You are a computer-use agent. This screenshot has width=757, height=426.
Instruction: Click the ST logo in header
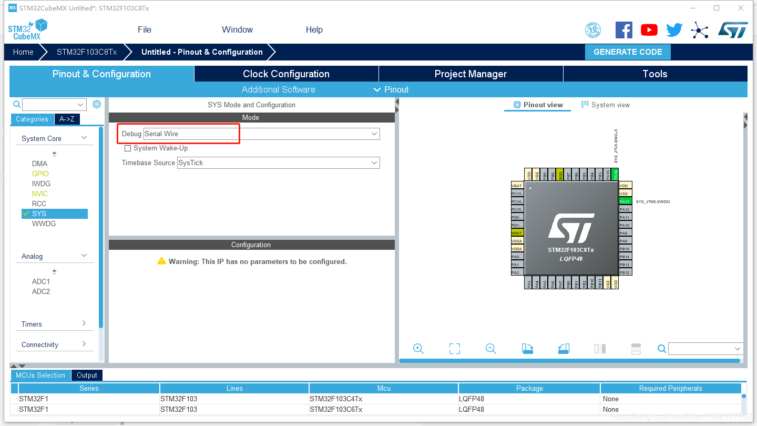click(733, 30)
